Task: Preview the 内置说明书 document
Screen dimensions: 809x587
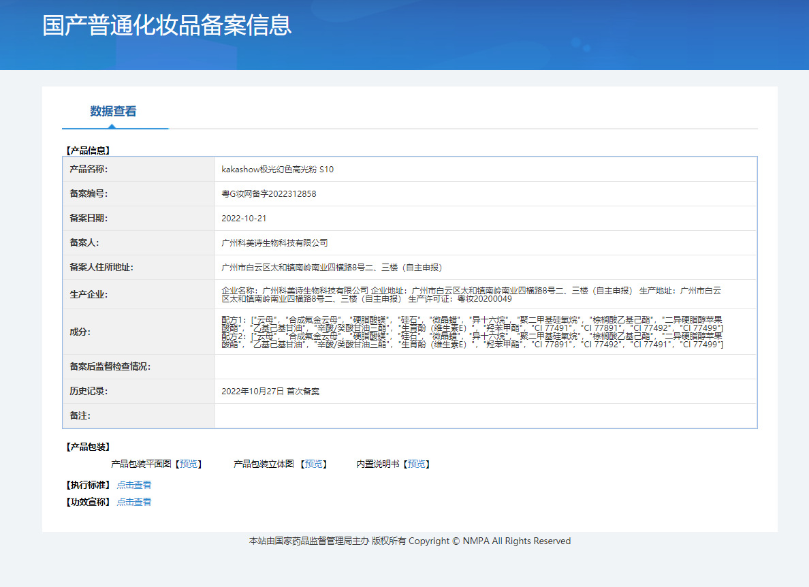Action: pos(416,464)
